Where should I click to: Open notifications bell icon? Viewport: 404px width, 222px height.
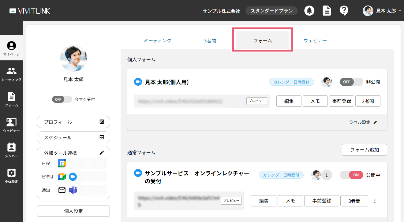[309, 11]
